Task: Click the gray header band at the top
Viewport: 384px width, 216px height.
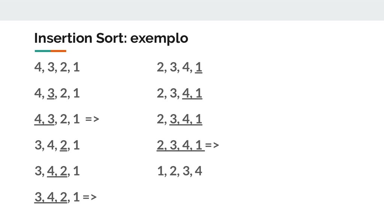Action: coord(192,10)
